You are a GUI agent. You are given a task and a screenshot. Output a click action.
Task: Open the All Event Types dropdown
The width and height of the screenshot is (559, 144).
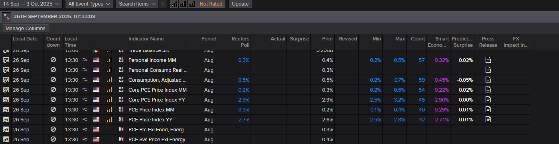coord(89,4)
